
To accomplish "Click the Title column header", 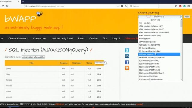I will tap(31, 63).
